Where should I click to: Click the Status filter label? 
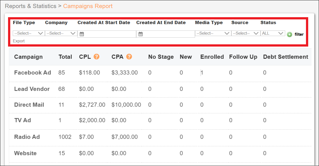pos(268,22)
